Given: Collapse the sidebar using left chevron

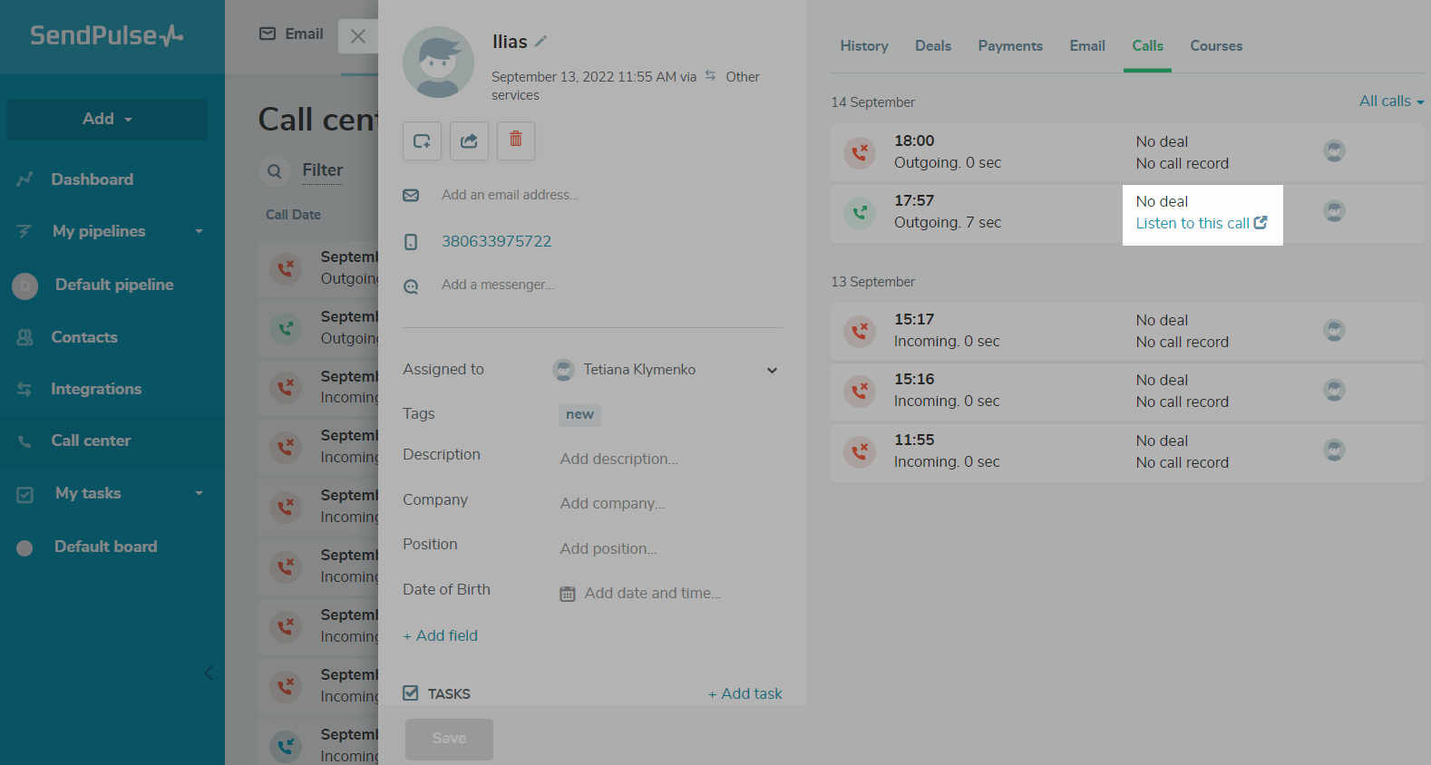Looking at the screenshot, I should [209, 673].
